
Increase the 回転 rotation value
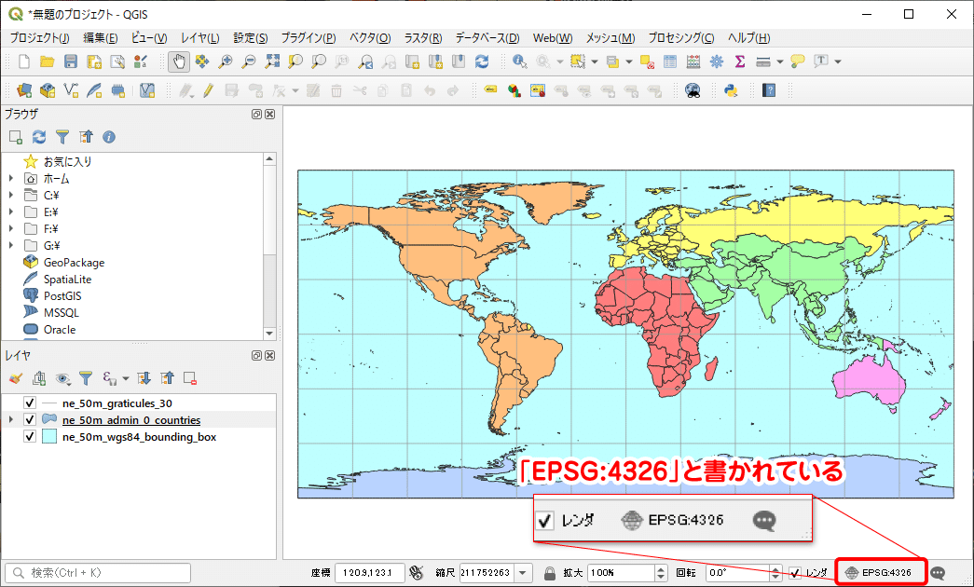click(775, 567)
